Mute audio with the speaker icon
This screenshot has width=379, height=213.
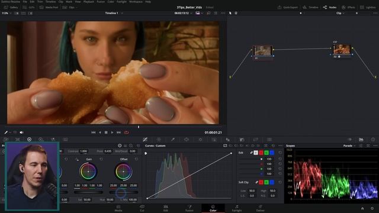[x=21, y=133]
